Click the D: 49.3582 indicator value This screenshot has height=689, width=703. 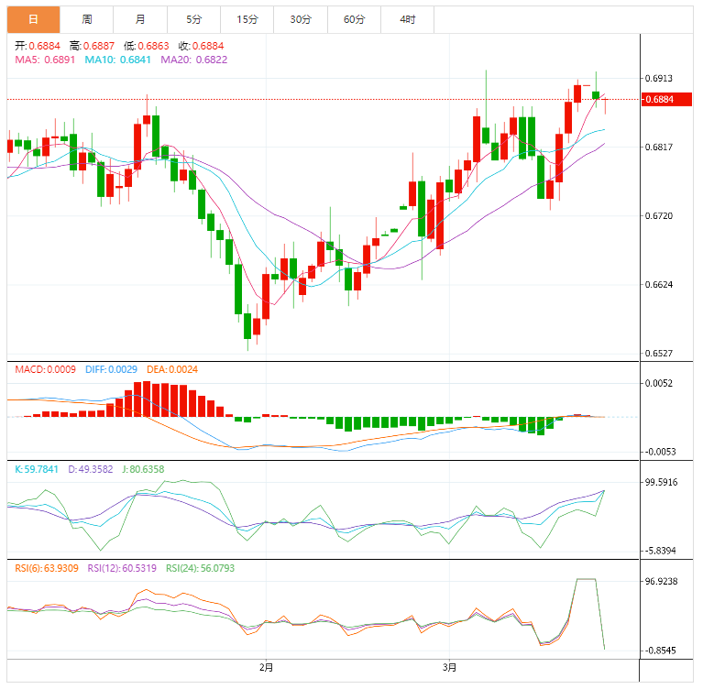[x=91, y=469]
